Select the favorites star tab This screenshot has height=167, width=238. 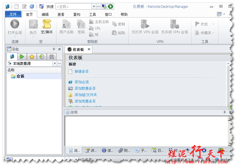tap(32, 57)
